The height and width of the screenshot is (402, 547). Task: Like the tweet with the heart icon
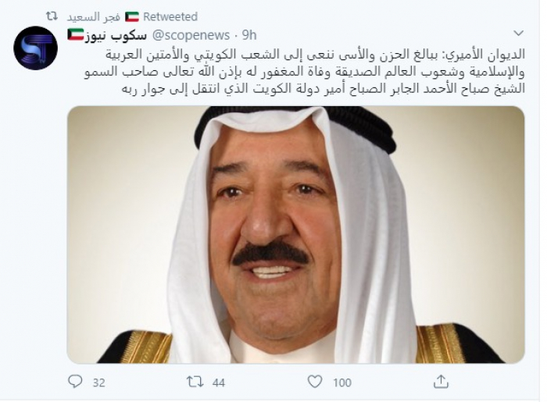coord(315,382)
